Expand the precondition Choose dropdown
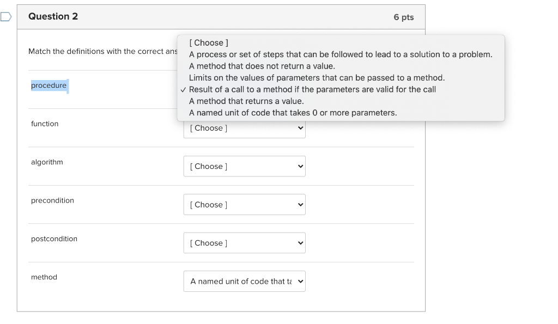 point(244,204)
